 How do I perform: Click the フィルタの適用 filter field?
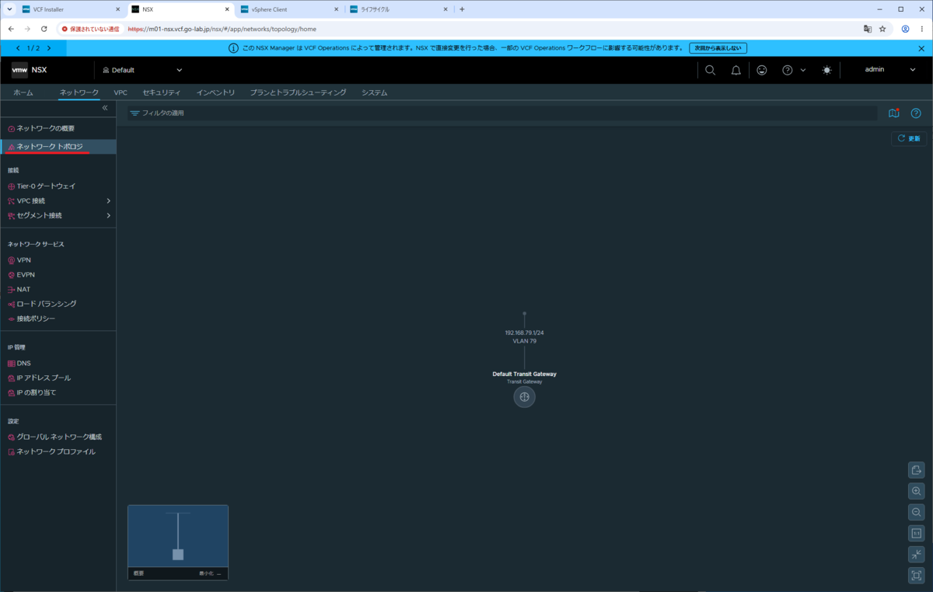[x=502, y=113]
